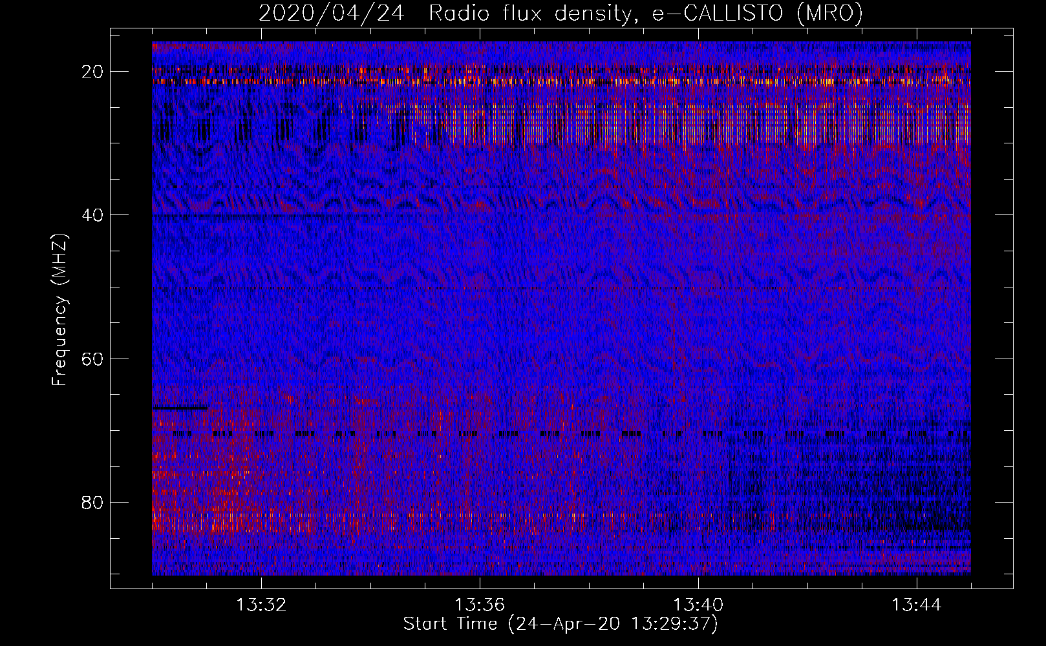Click the 13:36 time tick label
This screenshot has width=1046, height=646.
pos(480,605)
